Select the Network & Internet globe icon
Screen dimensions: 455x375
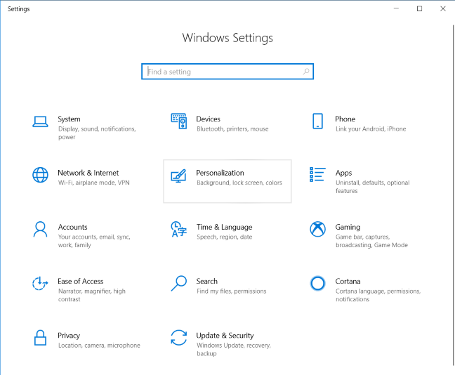tap(40, 175)
